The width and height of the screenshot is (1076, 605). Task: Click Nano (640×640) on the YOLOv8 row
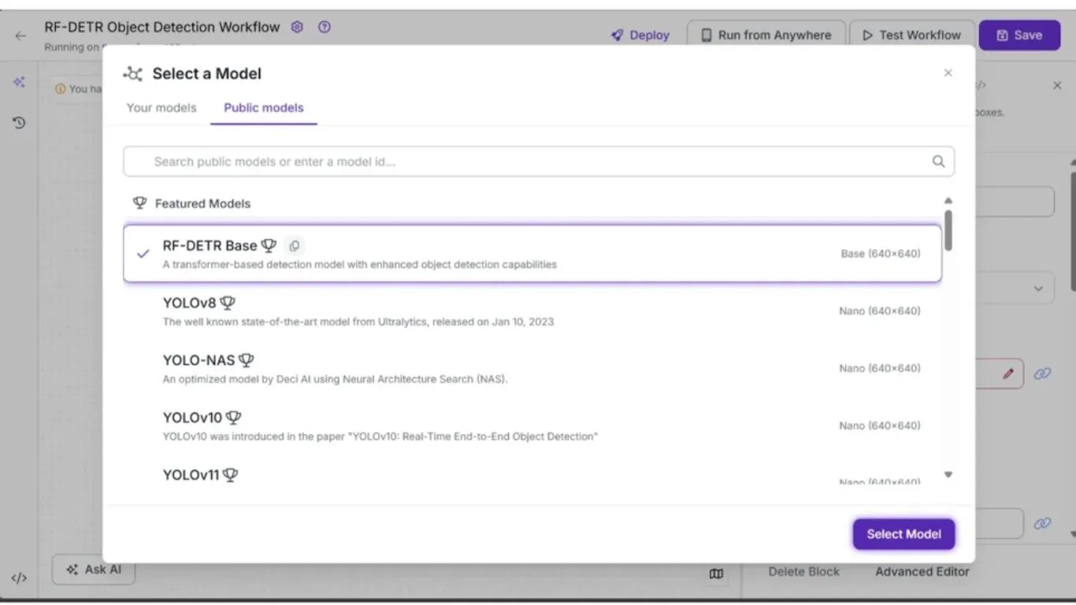click(x=880, y=311)
